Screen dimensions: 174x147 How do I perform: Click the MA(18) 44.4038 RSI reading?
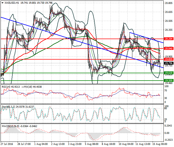33,87
